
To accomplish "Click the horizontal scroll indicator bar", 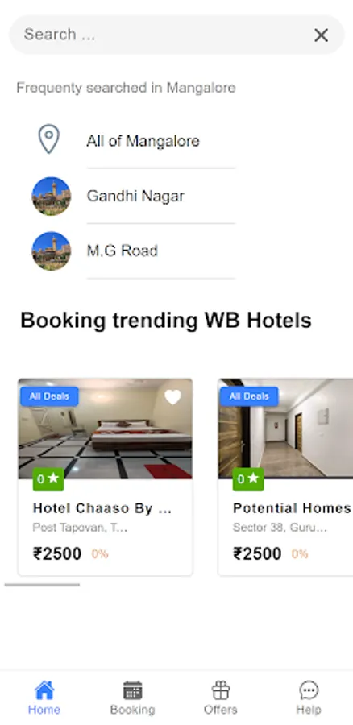I will [42, 585].
